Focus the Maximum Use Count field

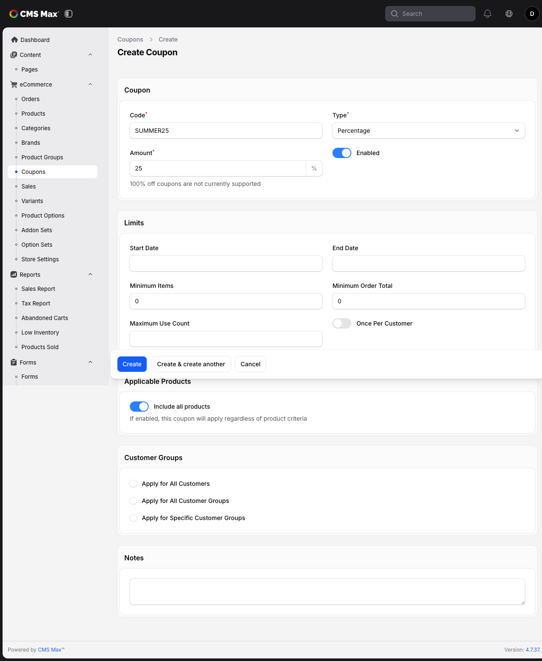click(226, 339)
